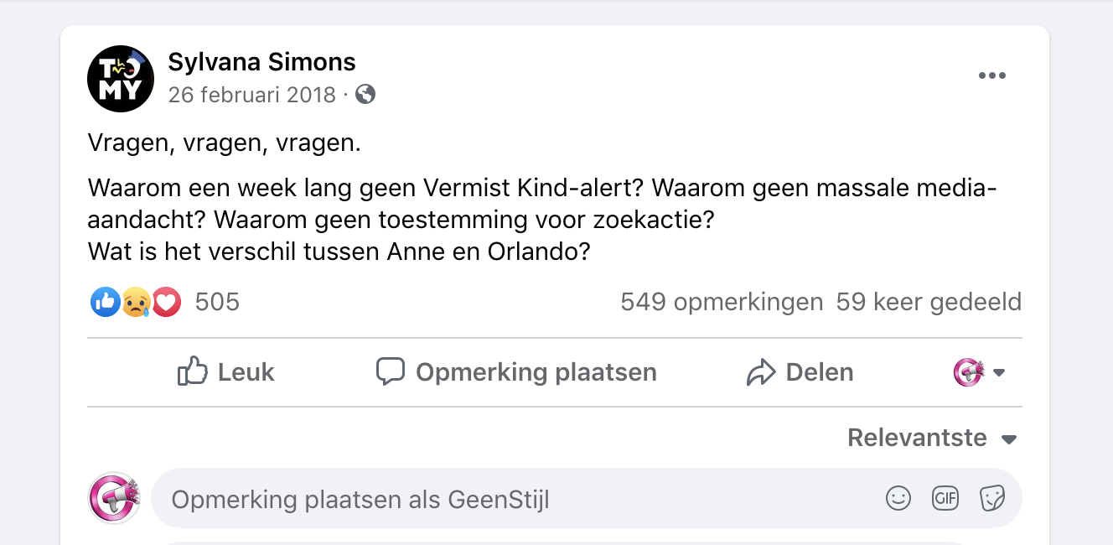
Task: Click the red heart reaction icon
Action: [166, 302]
